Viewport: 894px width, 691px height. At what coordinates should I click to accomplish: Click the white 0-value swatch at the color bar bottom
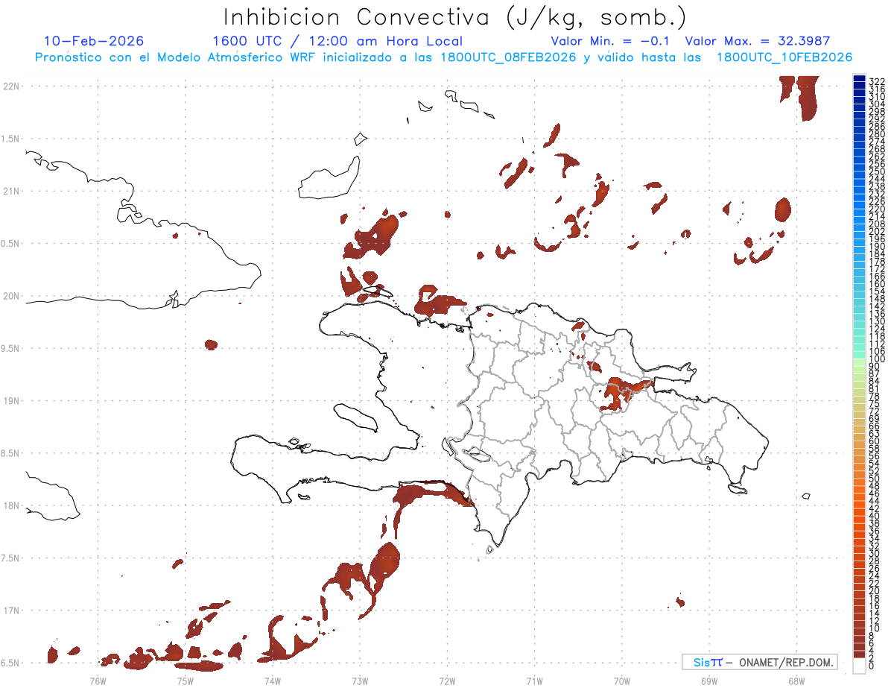tap(859, 666)
